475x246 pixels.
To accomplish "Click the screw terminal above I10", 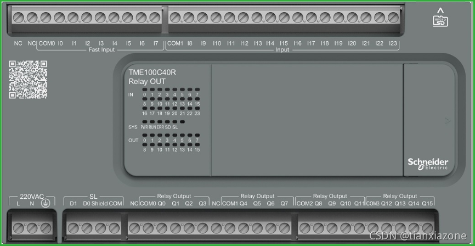I will [x=216, y=18].
